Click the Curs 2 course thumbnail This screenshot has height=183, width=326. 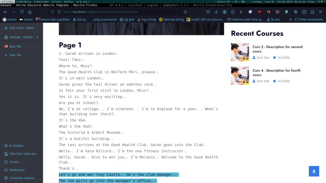click(240, 52)
